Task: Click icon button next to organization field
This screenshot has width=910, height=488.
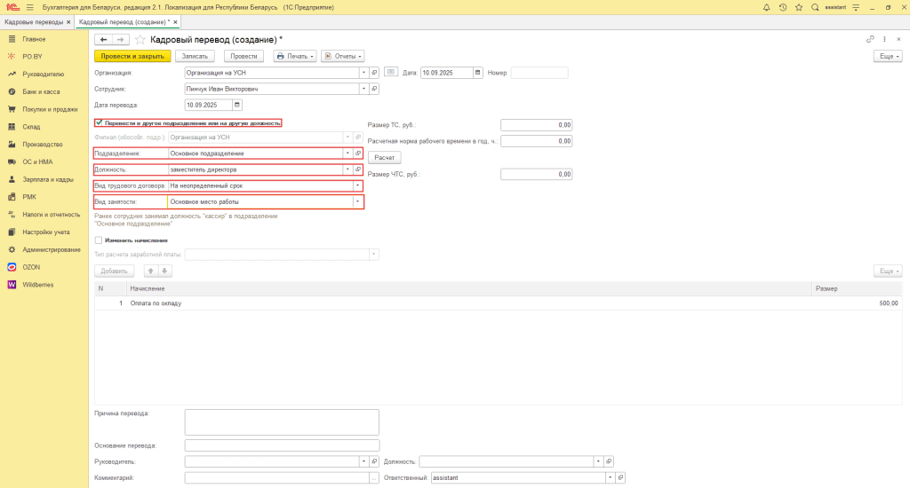Action: point(391,73)
